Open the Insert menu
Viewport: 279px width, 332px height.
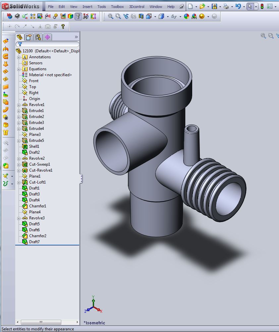pos(87,7)
